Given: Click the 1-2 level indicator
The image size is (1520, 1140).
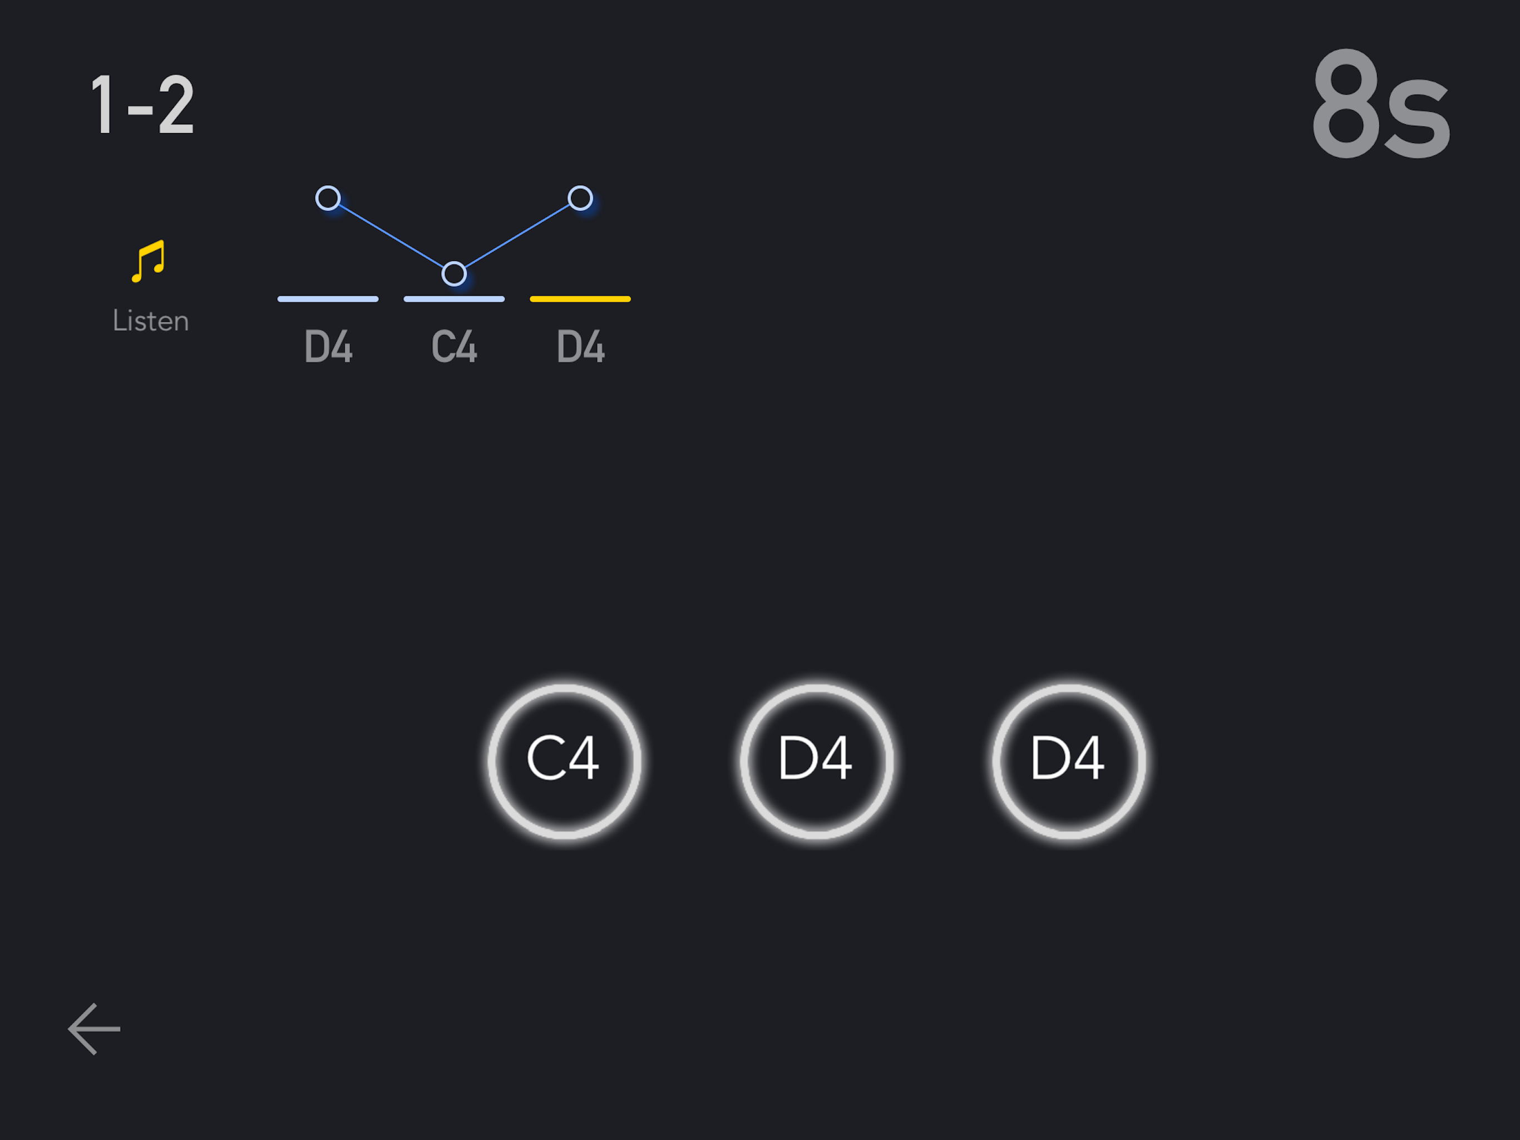Looking at the screenshot, I should (142, 105).
